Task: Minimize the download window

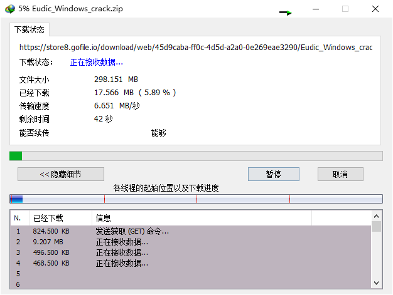Action: coord(316,9)
